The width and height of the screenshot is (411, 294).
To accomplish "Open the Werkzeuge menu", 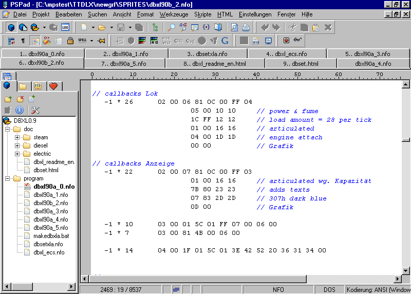I will tap(174, 14).
